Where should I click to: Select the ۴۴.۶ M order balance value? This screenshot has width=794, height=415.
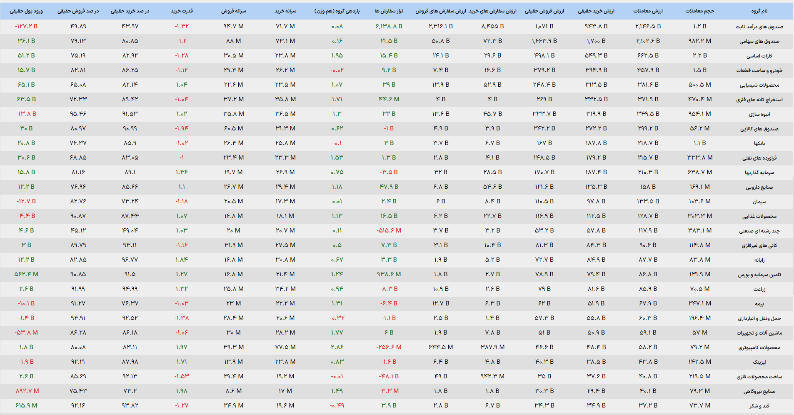click(389, 99)
